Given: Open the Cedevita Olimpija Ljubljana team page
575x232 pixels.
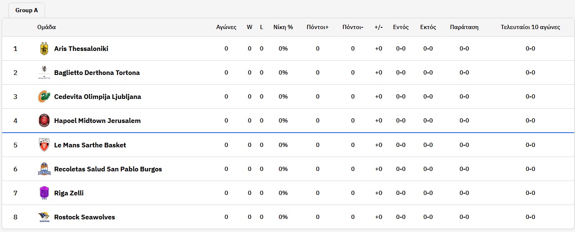Looking at the screenshot, I should [98, 97].
